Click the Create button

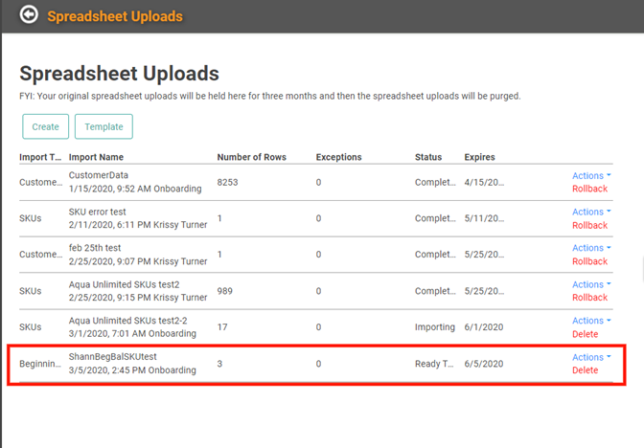click(x=45, y=126)
